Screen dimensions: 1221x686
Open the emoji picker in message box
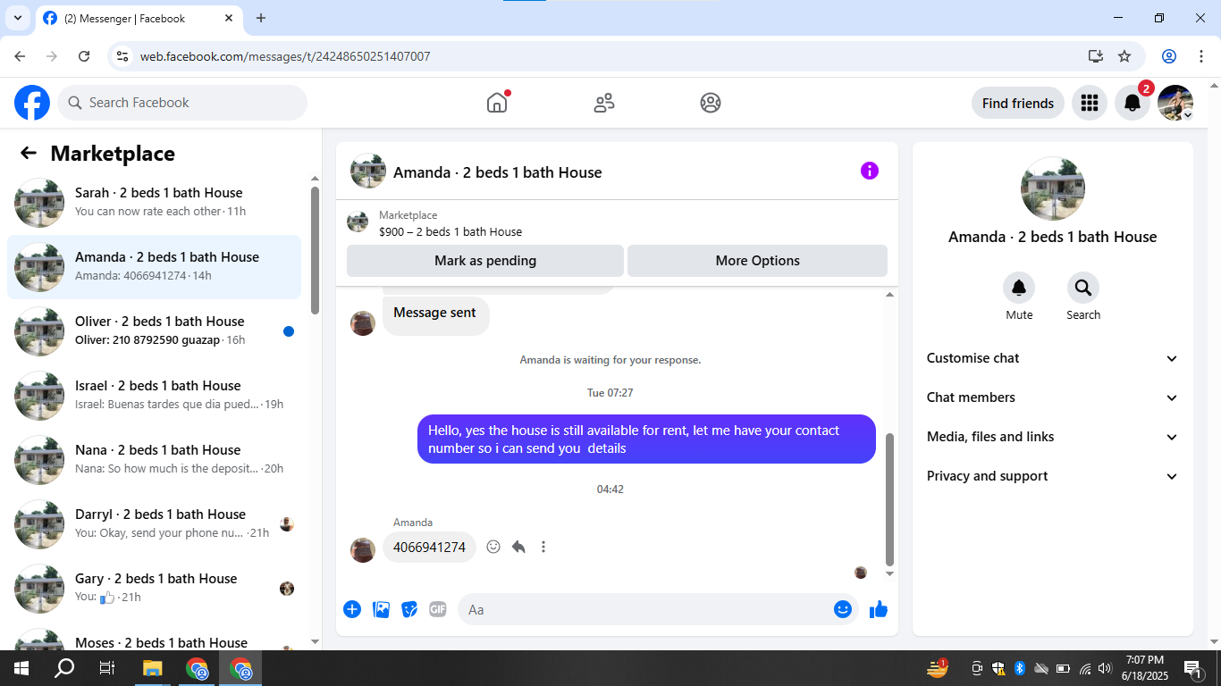tap(842, 609)
